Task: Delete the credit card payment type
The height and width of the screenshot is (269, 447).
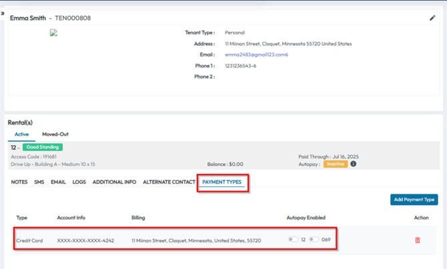Action: [x=418, y=240]
